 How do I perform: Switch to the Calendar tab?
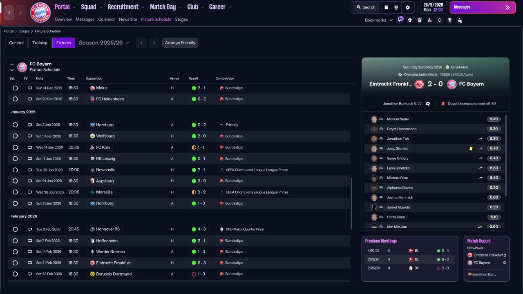point(107,19)
